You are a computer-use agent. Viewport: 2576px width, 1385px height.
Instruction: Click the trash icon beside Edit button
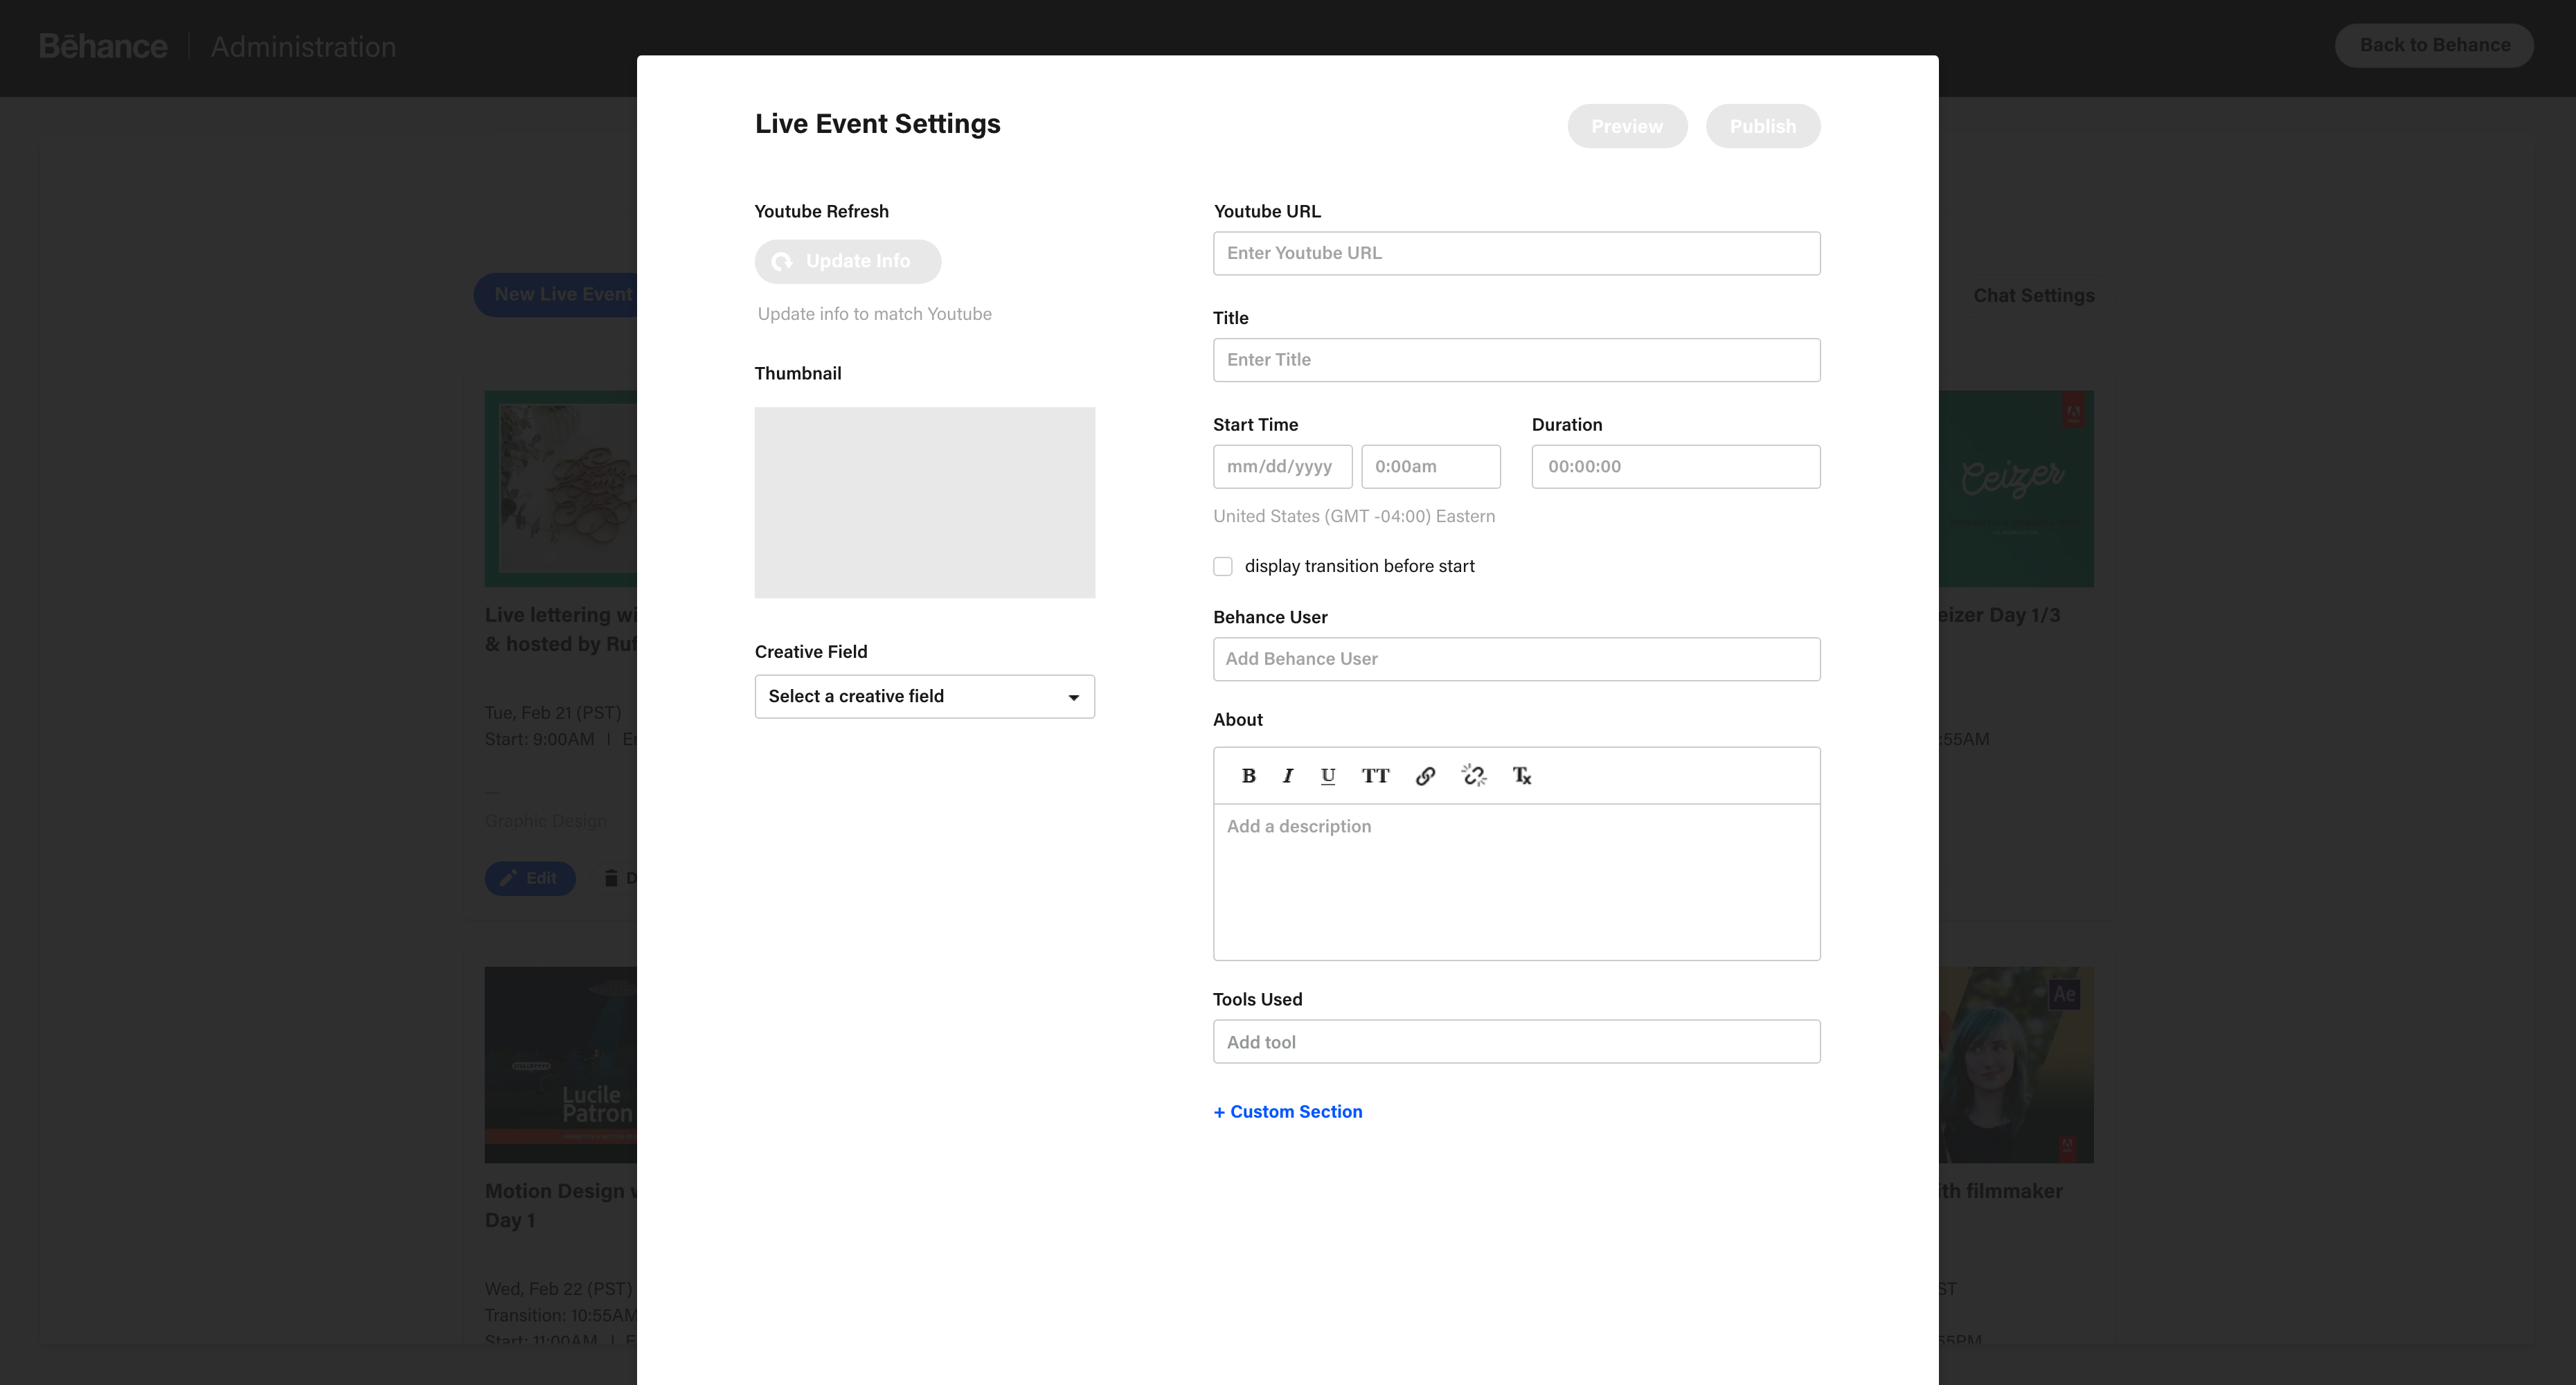point(611,878)
